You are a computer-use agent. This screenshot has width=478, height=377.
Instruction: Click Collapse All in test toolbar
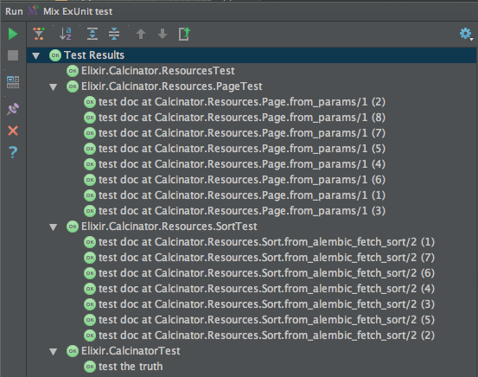pyautogui.click(x=114, y=34)
